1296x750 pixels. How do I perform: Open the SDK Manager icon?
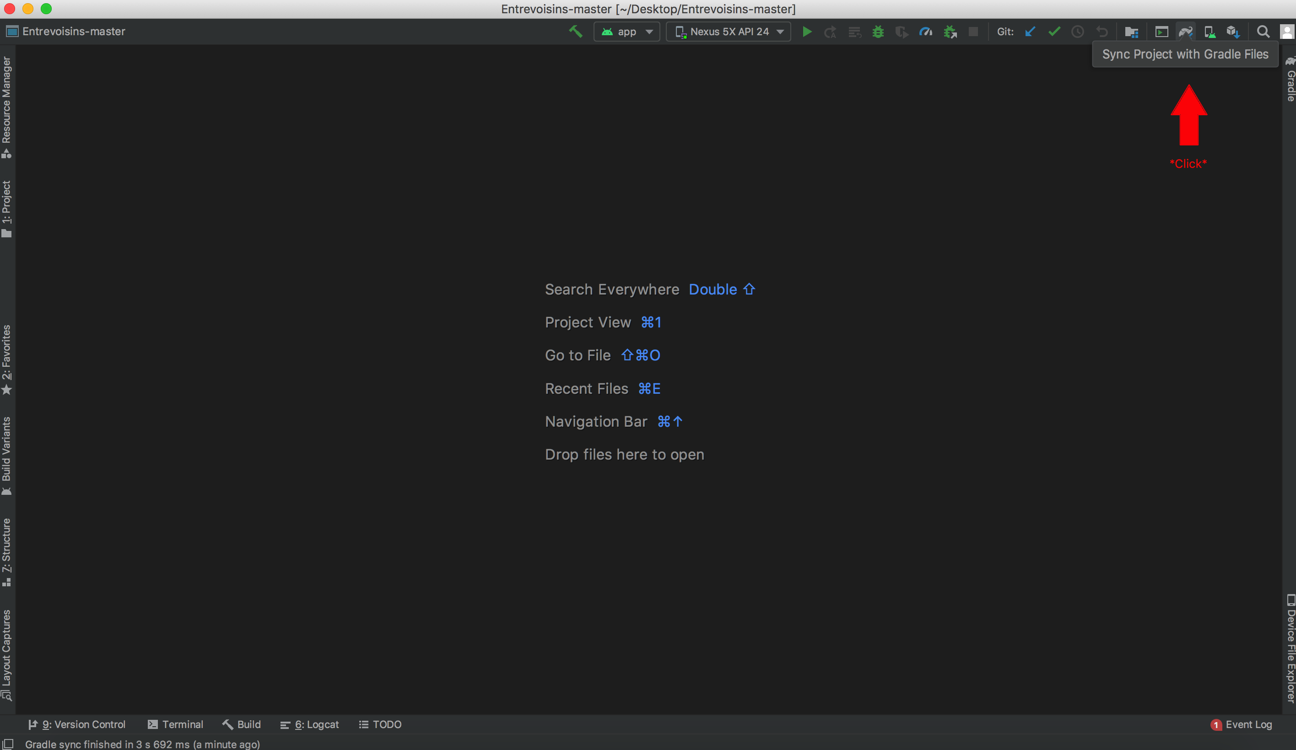1131,32
